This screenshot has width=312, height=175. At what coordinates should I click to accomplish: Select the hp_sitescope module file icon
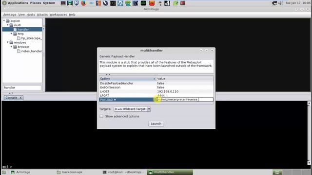click(x=19, y=38)
